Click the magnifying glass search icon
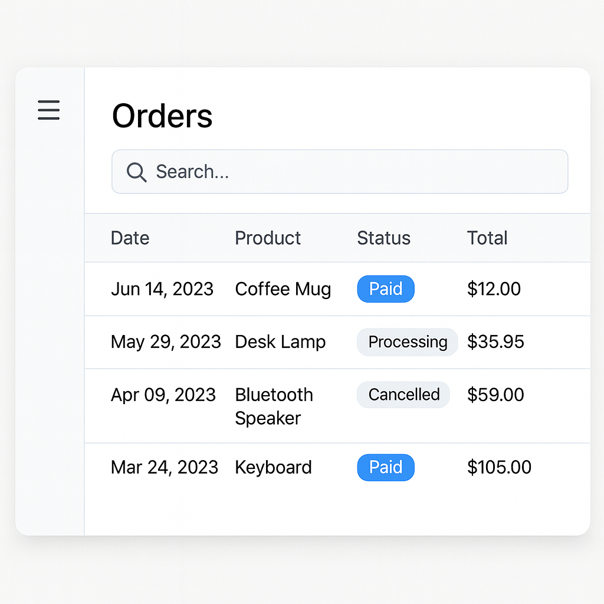This screenshot has height=604, width=604. (x=136, y=172)
